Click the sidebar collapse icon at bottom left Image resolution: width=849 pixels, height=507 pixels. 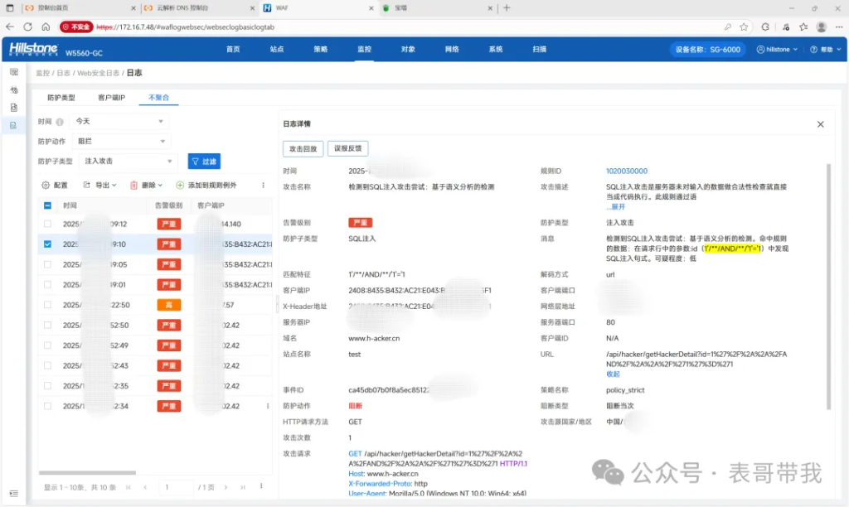(13, 493)
